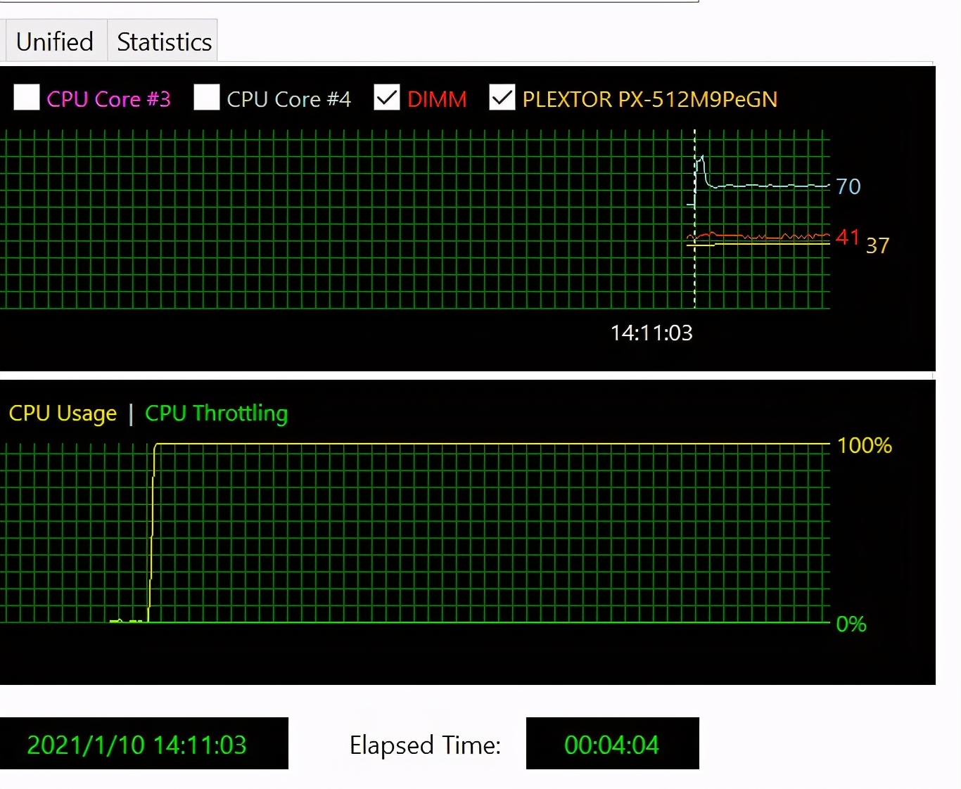The width and height of the screenshot is (961, 789).
Task: Click the red 41 DIMM temperature value
Action: click(x=848, y=237)
